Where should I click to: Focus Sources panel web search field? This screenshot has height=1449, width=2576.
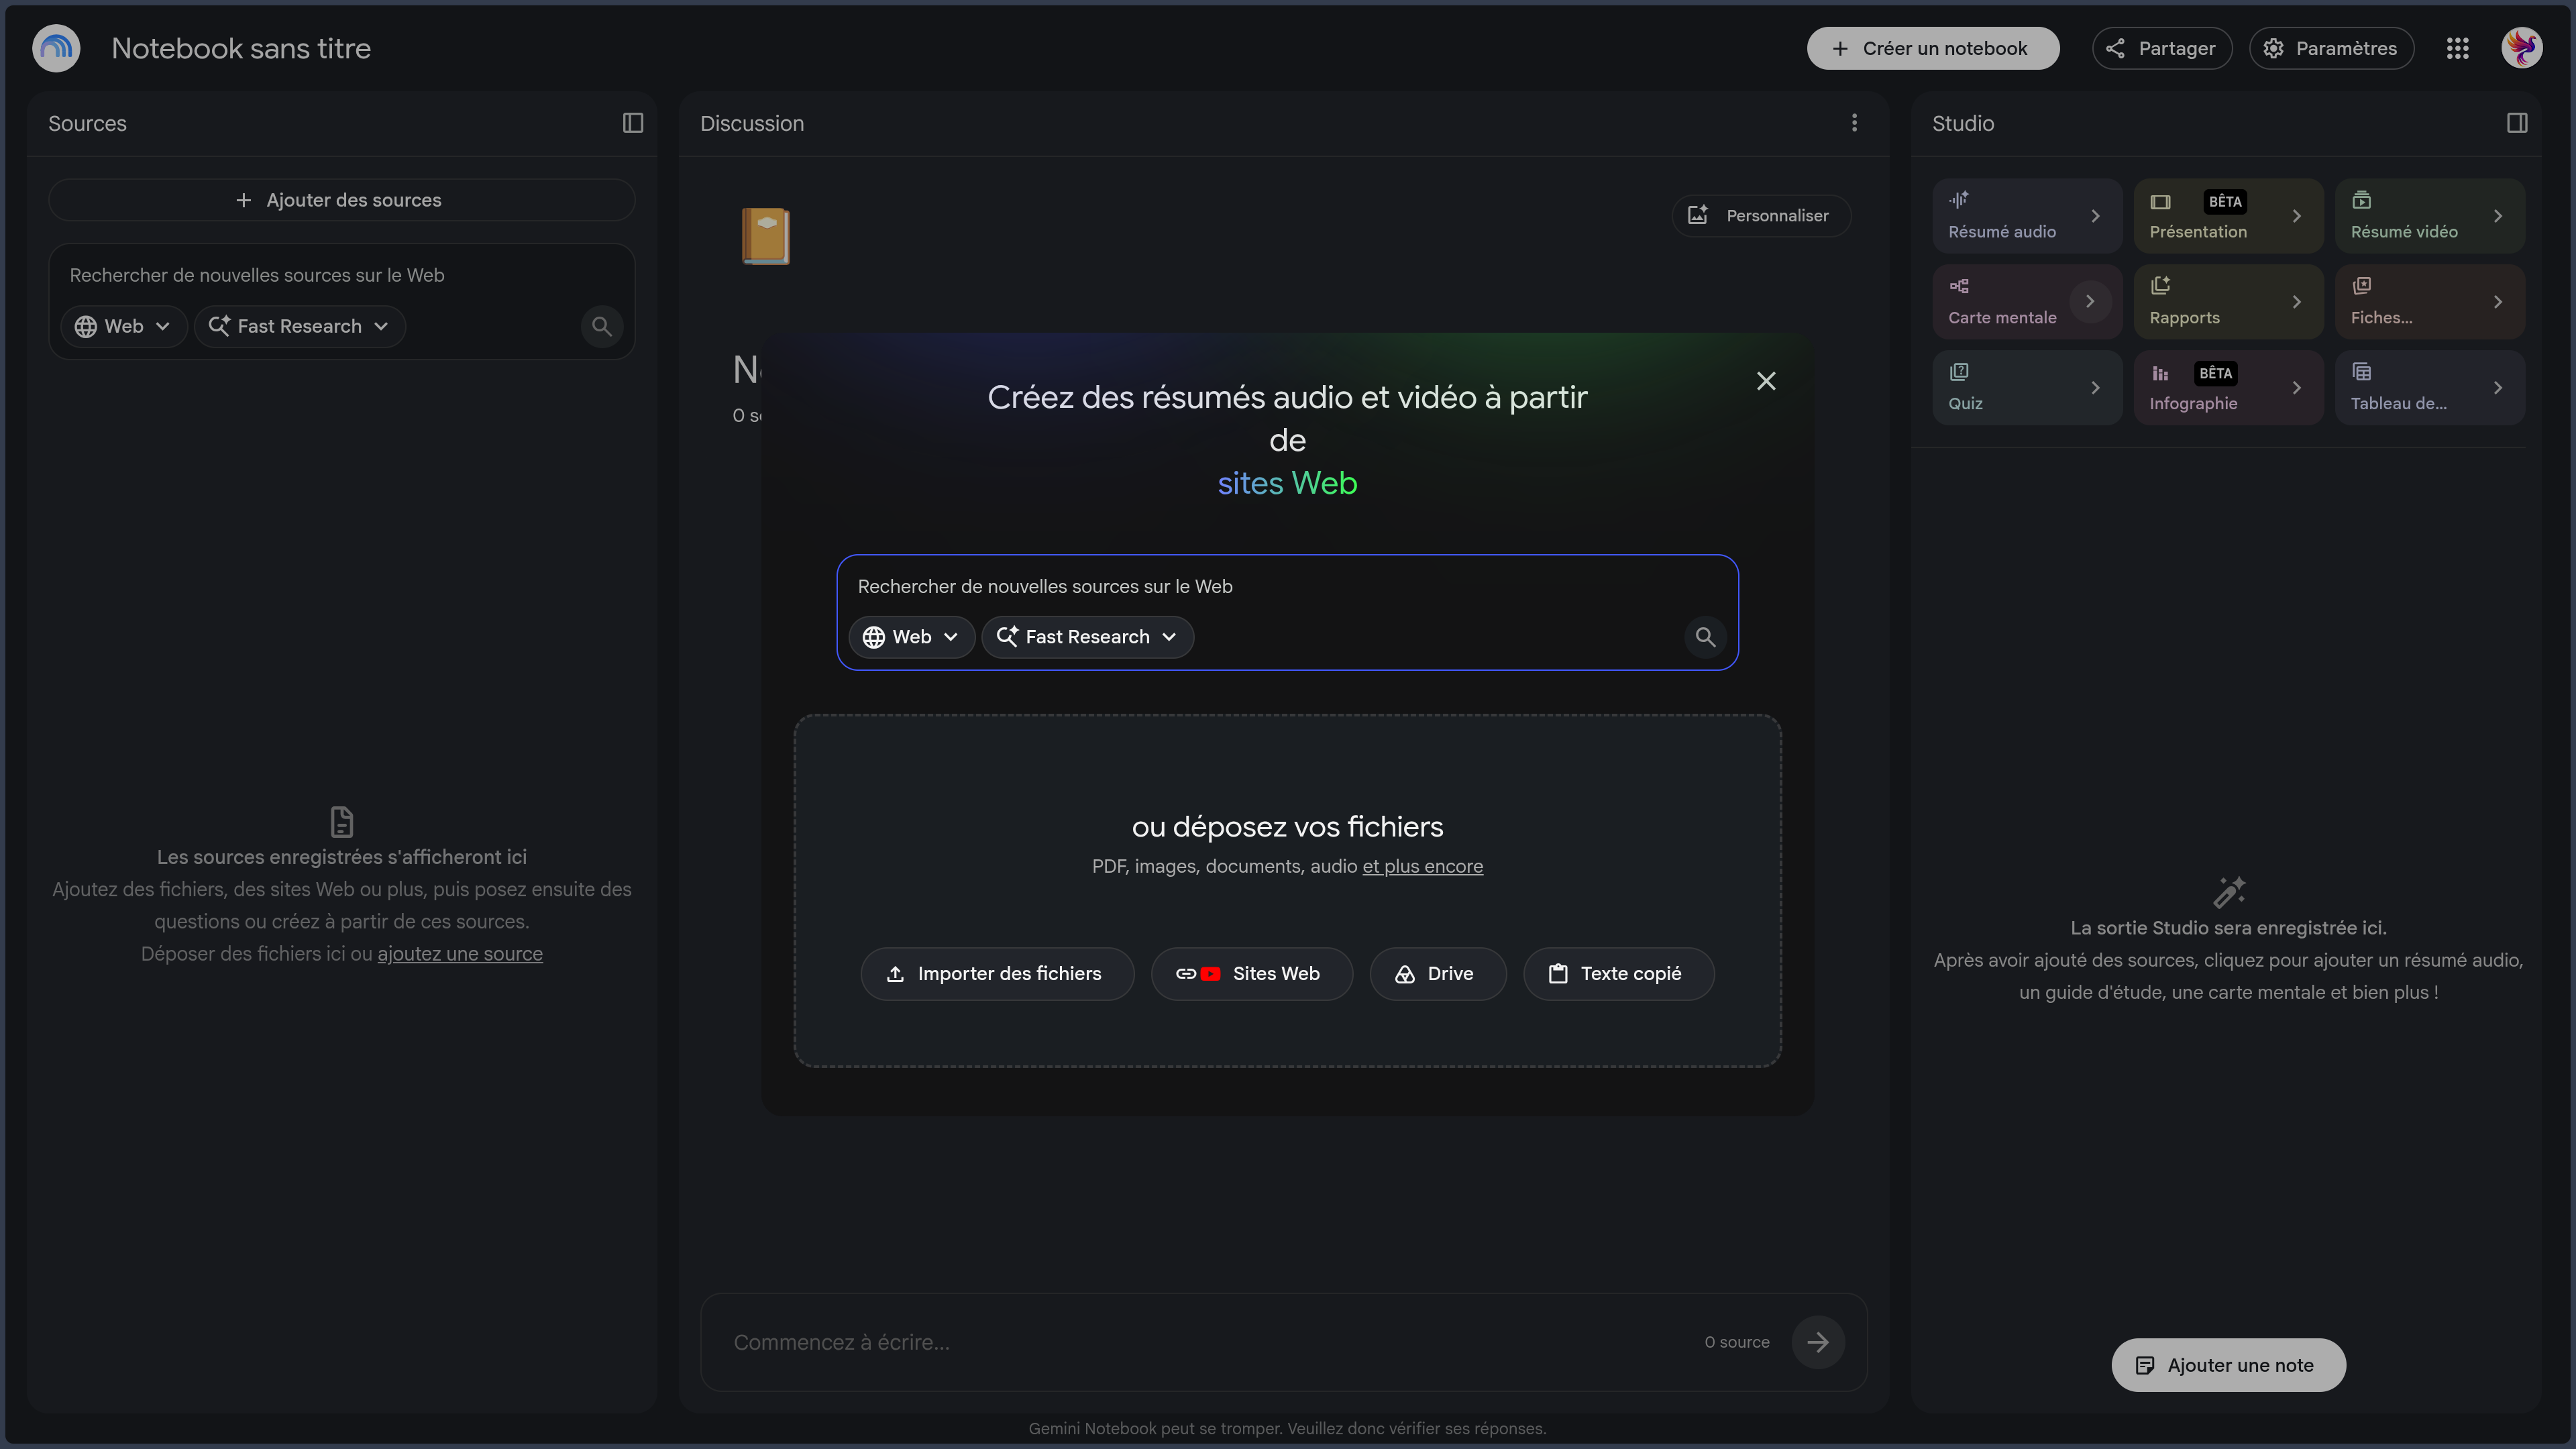pos(342,275)
